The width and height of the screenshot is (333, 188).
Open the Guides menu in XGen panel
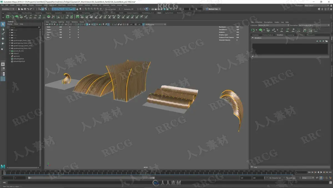pyautogui.click(x=277, y=22)
